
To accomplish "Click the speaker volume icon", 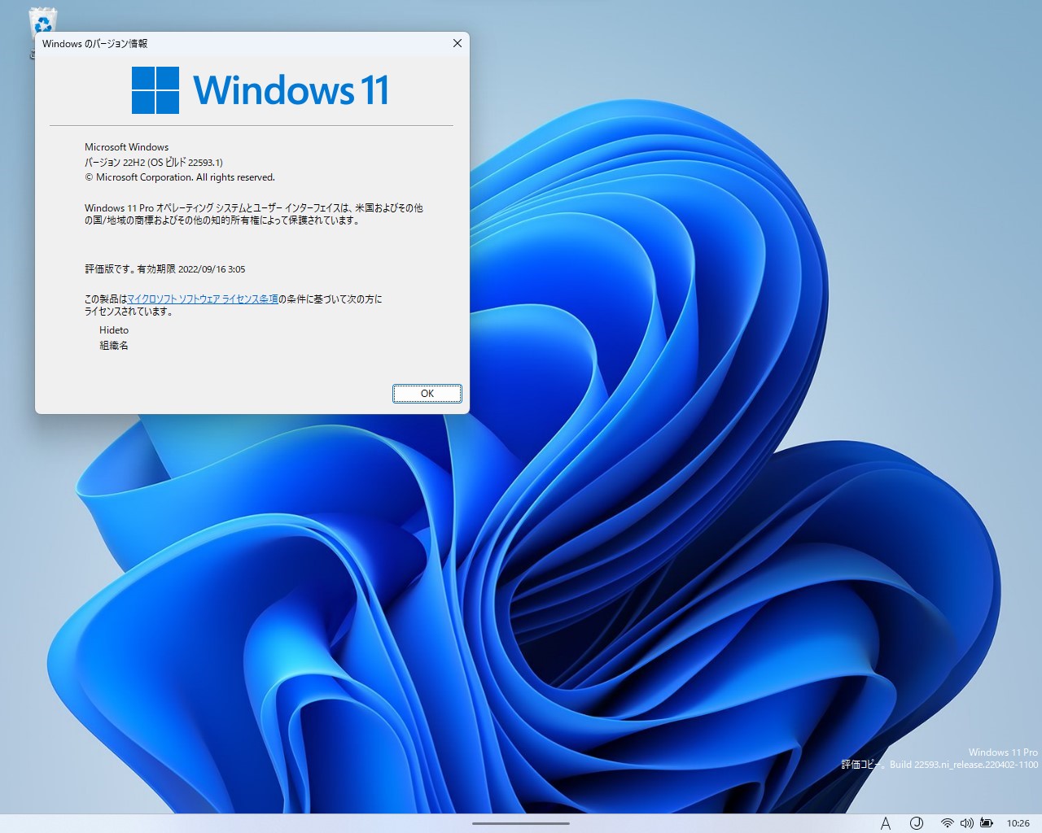I will click(965, 822).
